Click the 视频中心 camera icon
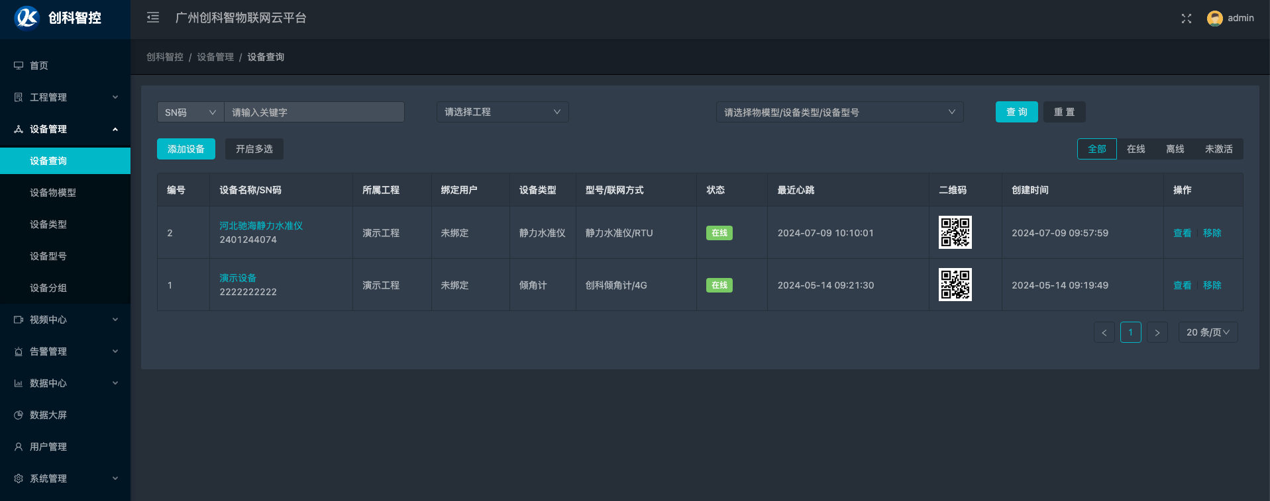Screen dimensions: 1270x501 tap(19, 320)
